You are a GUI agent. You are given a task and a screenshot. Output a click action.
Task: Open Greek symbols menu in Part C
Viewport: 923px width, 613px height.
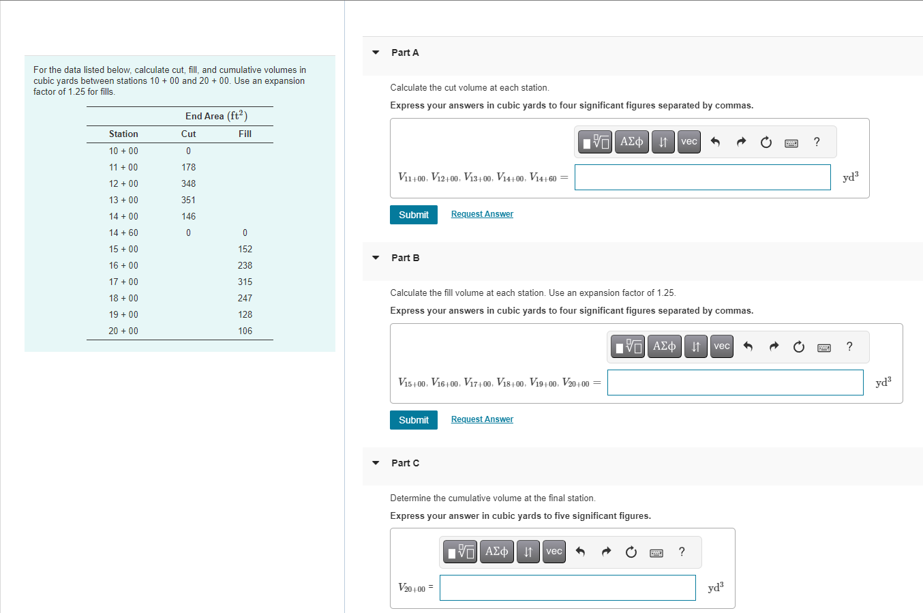coord(497,552)
